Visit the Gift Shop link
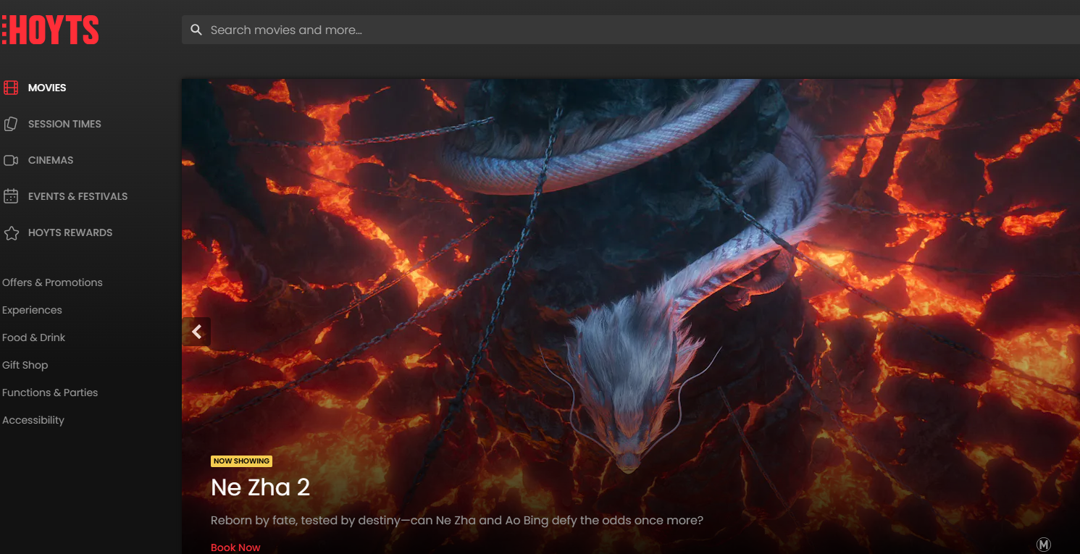The image size is (1080, 554). [25, 365]
